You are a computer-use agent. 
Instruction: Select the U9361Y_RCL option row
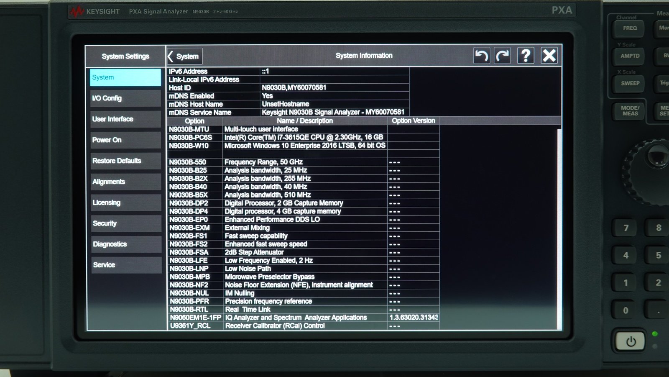click(x=303, y=326)
